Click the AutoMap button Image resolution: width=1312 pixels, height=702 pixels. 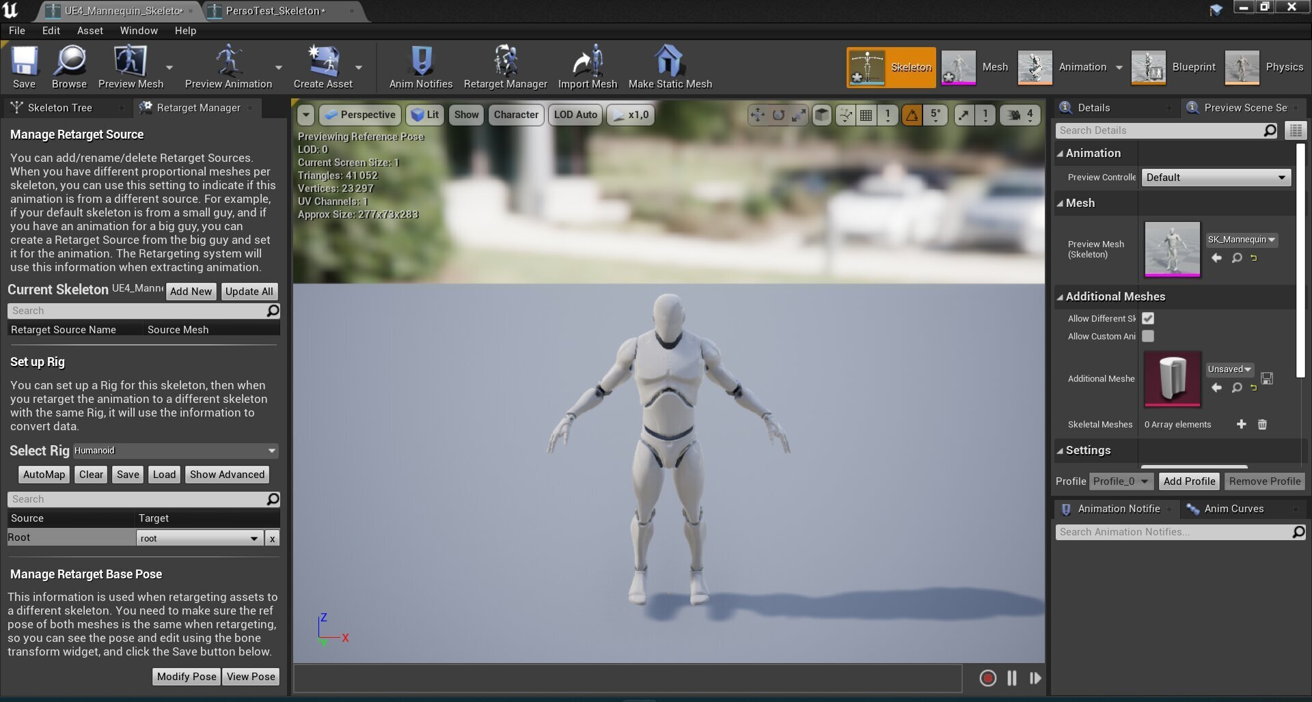click(x=44, y=475)
